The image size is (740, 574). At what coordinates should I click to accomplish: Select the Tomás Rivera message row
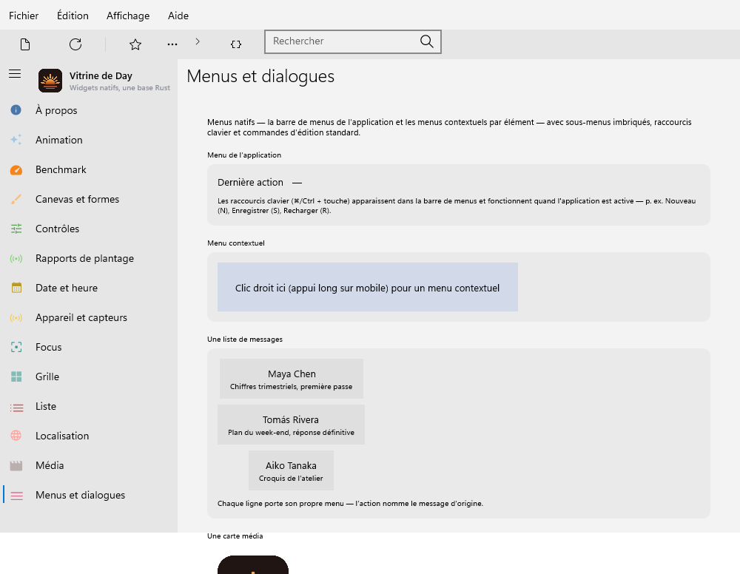[x=291, y=425]
